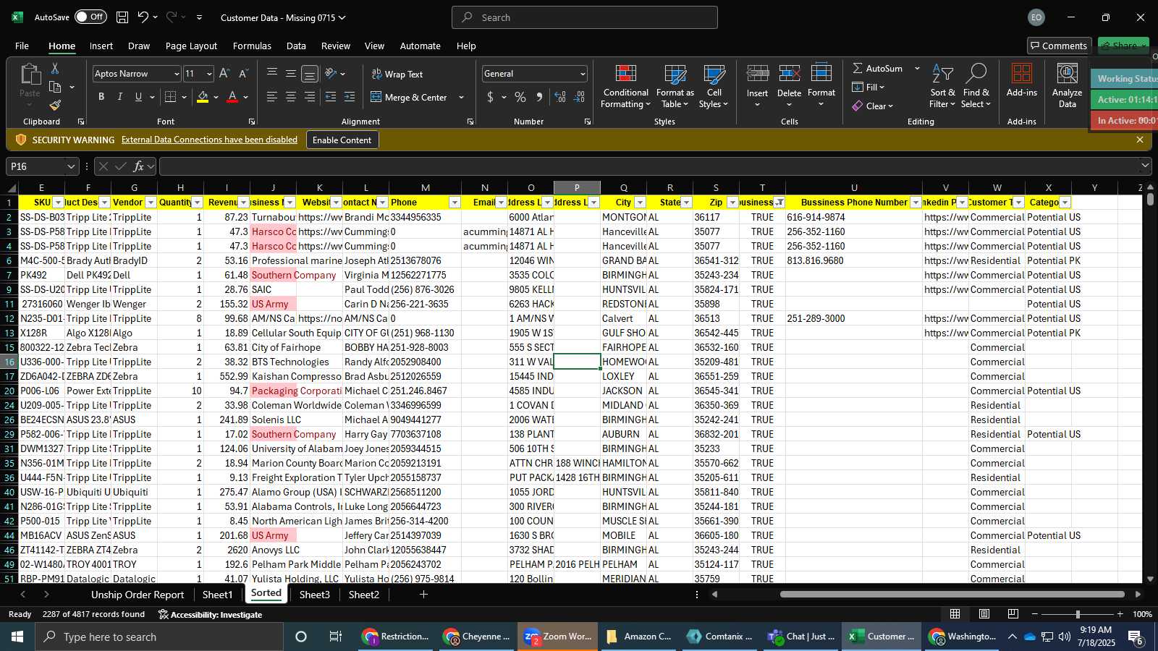This screenshot has width=1158, height=651.
Task: Apply Percent Style format
Action: click(520, 97)
